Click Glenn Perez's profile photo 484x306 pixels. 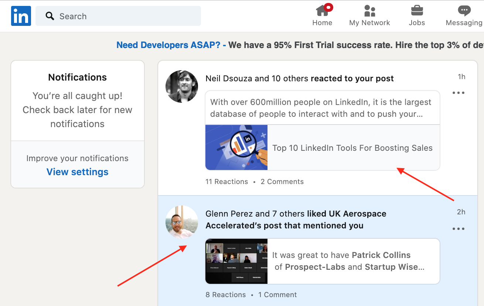tap(182, 222)
